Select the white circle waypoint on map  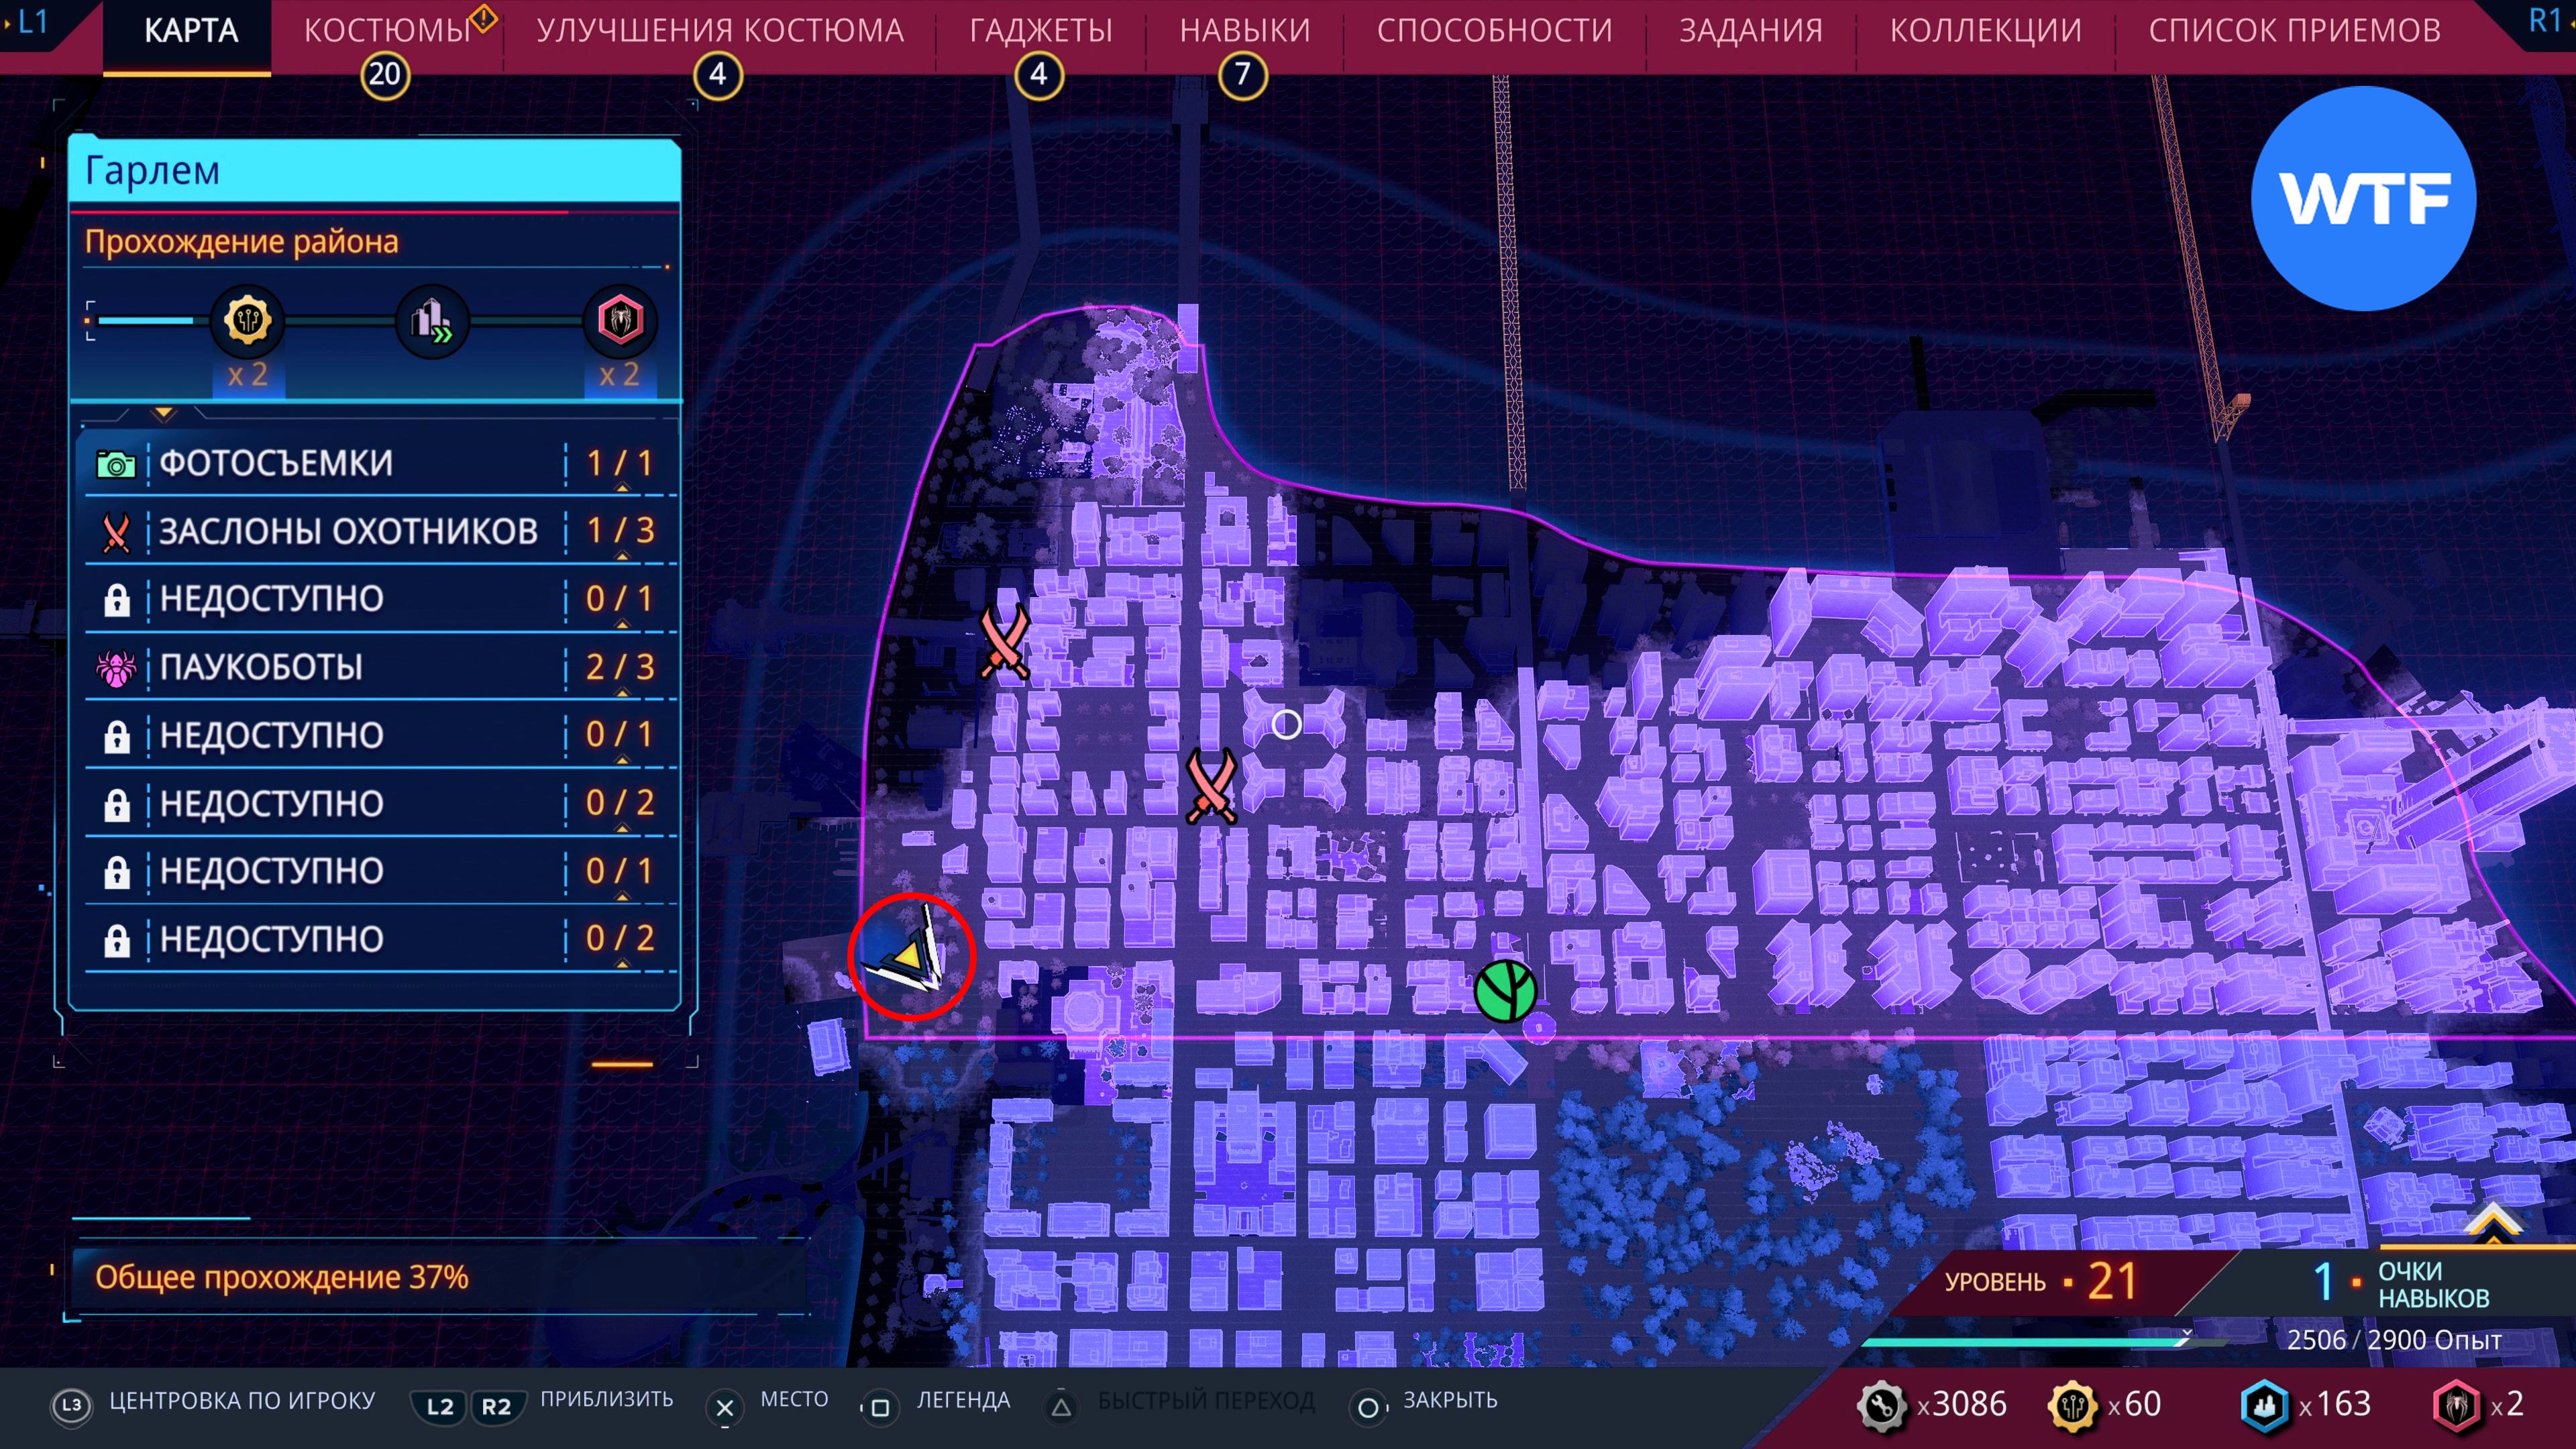(x=1286, y=724)
